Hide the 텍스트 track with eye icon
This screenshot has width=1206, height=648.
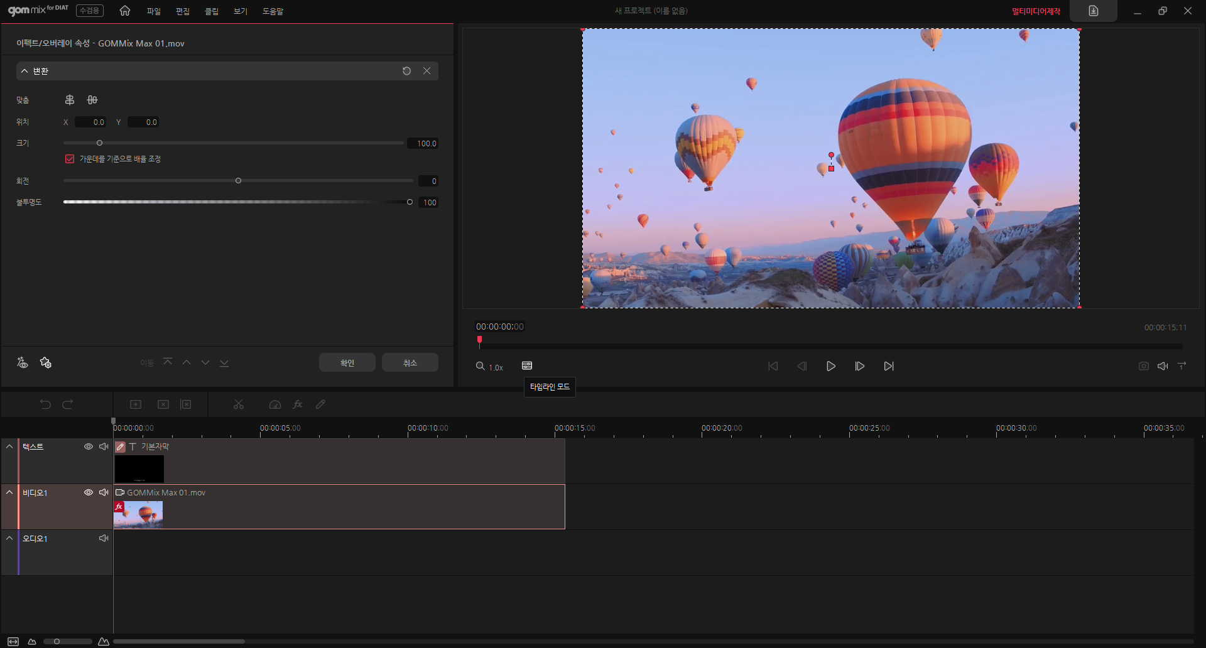[89, 446]
